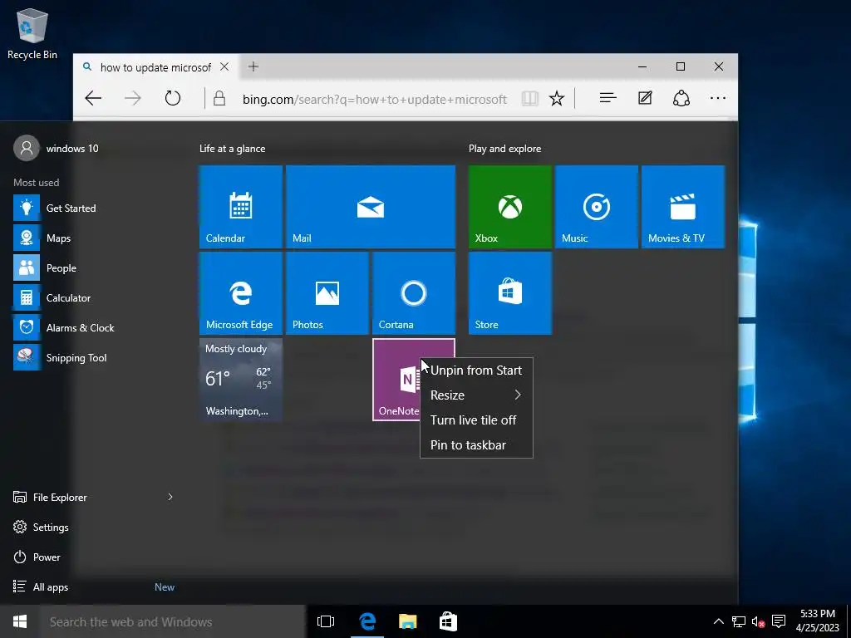Open the Store on the taskbar

[448, 621]
